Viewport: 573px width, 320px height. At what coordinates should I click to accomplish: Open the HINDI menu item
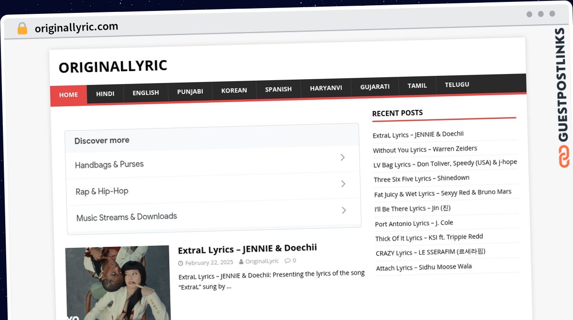[105, 94]
